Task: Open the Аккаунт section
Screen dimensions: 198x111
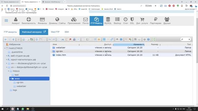Action: [x=16, y=21]
